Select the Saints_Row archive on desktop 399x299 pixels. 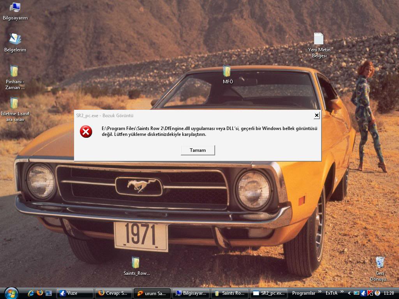[136, 263]
